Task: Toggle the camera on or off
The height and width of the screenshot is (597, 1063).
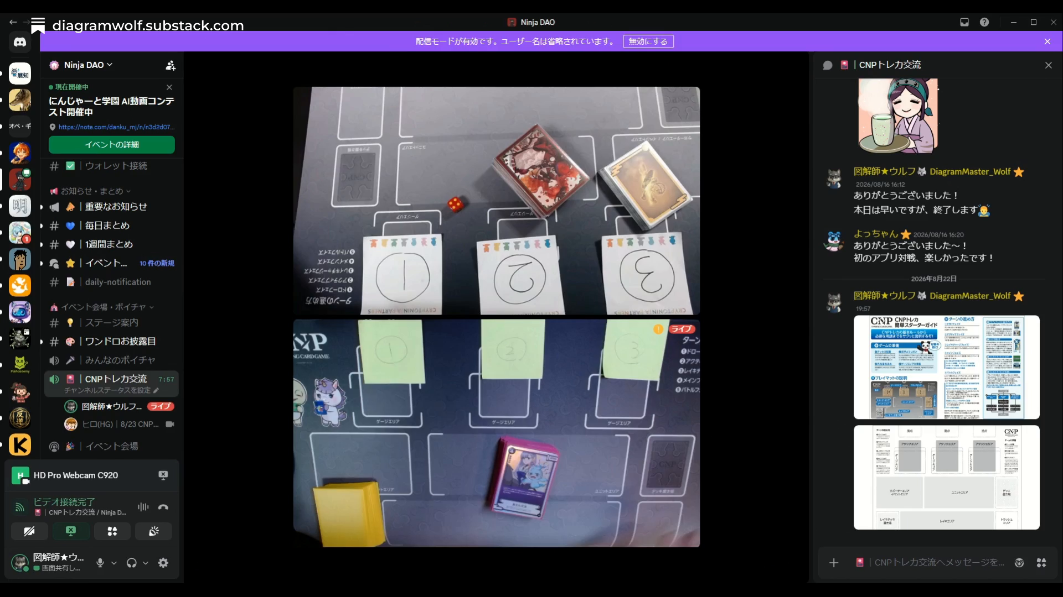Action: (29, 531)
